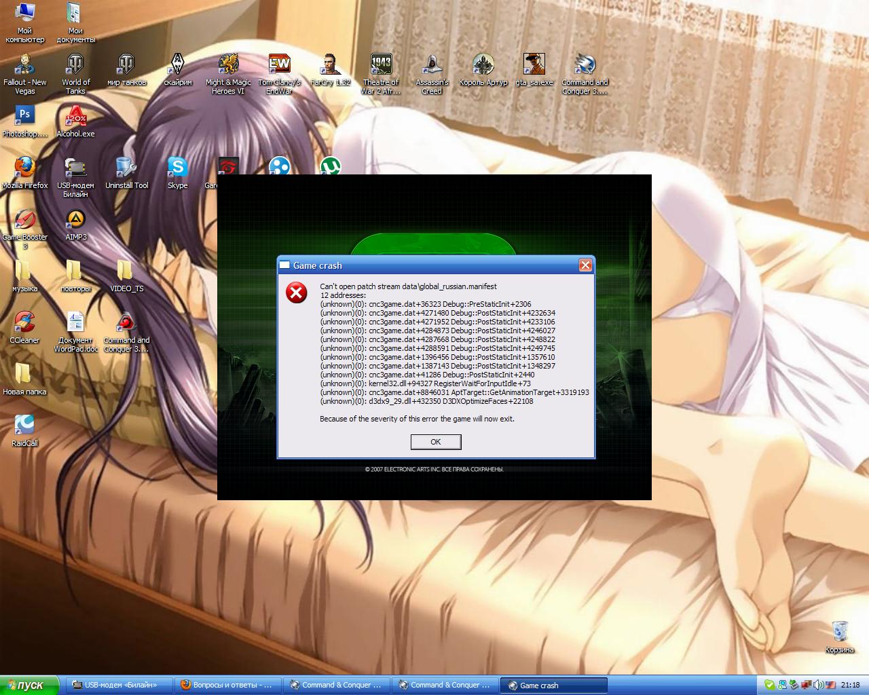This screenshot has height=695, width=869.
Task: Select the музыка folder
Action: point(25,276)
